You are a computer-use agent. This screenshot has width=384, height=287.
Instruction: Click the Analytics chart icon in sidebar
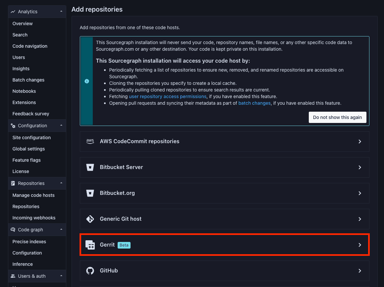click(13, 12)
